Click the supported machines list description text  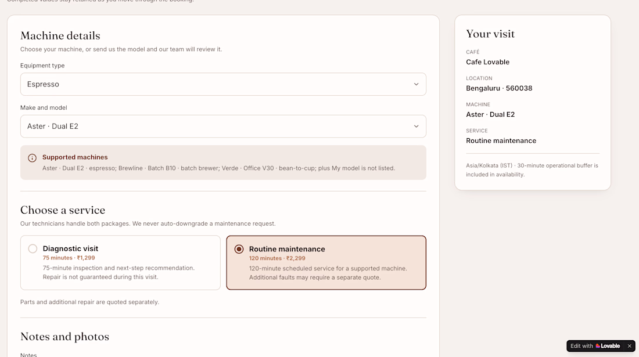click(218, 168)
